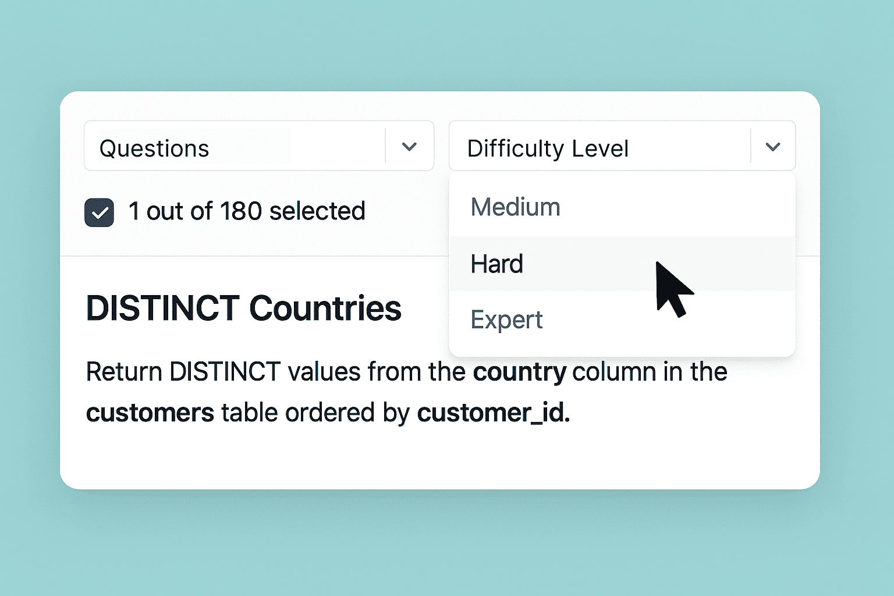The height and width of the screenshot is (596, 894).
Task: Open the Questions selector
Action: pos(233,147)
